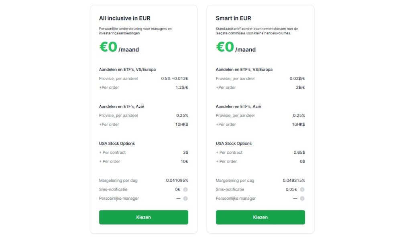The width and height of the screenshot is (411, 239).
Task: Click Smart plan description about standaardtarief
Action: pos(256,31)
